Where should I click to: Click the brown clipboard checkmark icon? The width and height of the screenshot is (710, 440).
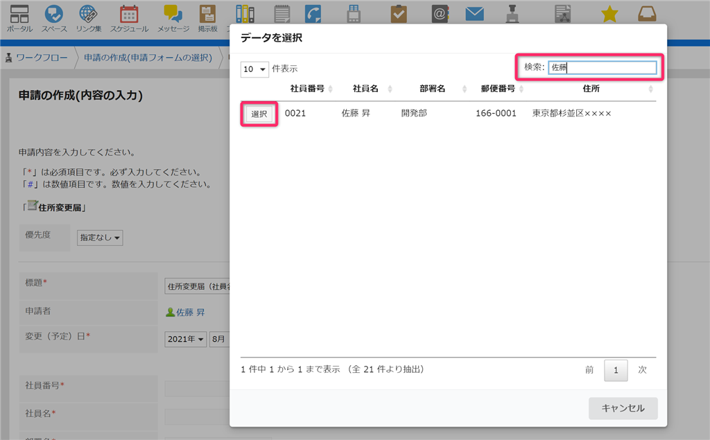coord(399,14)
